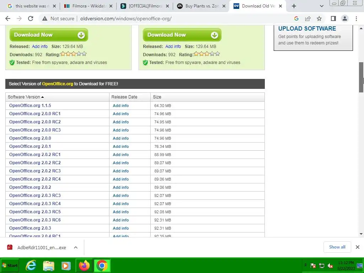
Task: Open the OpenOffice.org 2.0.0 link
Action: (30, 138)
